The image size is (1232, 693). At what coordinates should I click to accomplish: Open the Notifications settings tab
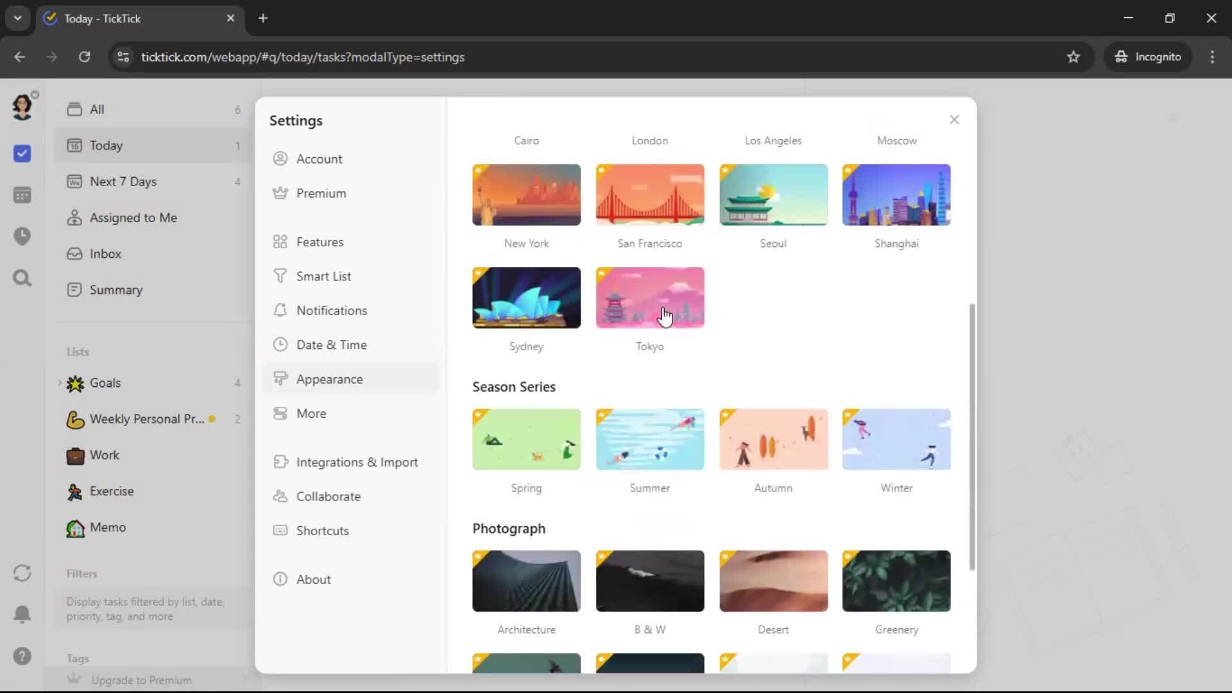(x=331, y=311)
